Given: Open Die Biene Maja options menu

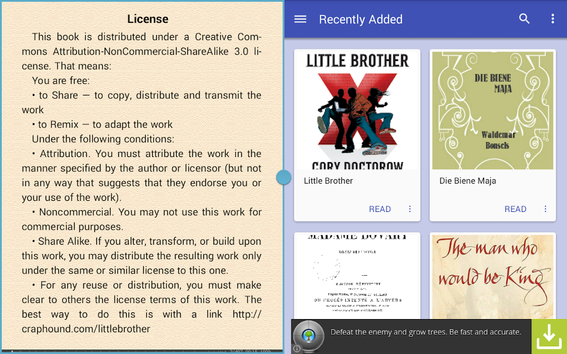Looking at the screenshot, I should point(545,209).
